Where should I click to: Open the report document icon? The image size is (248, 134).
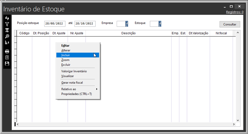[x=7, y=57]
